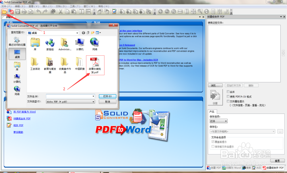Expand the 保存在 location dropdown
The image size is (287, 173).
(274, 131)
